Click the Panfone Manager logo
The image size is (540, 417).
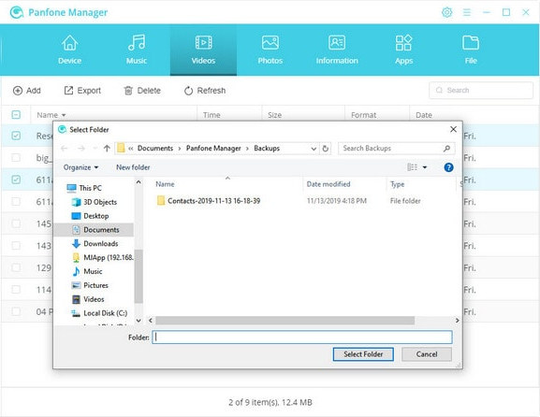click(x=17, y=12)
